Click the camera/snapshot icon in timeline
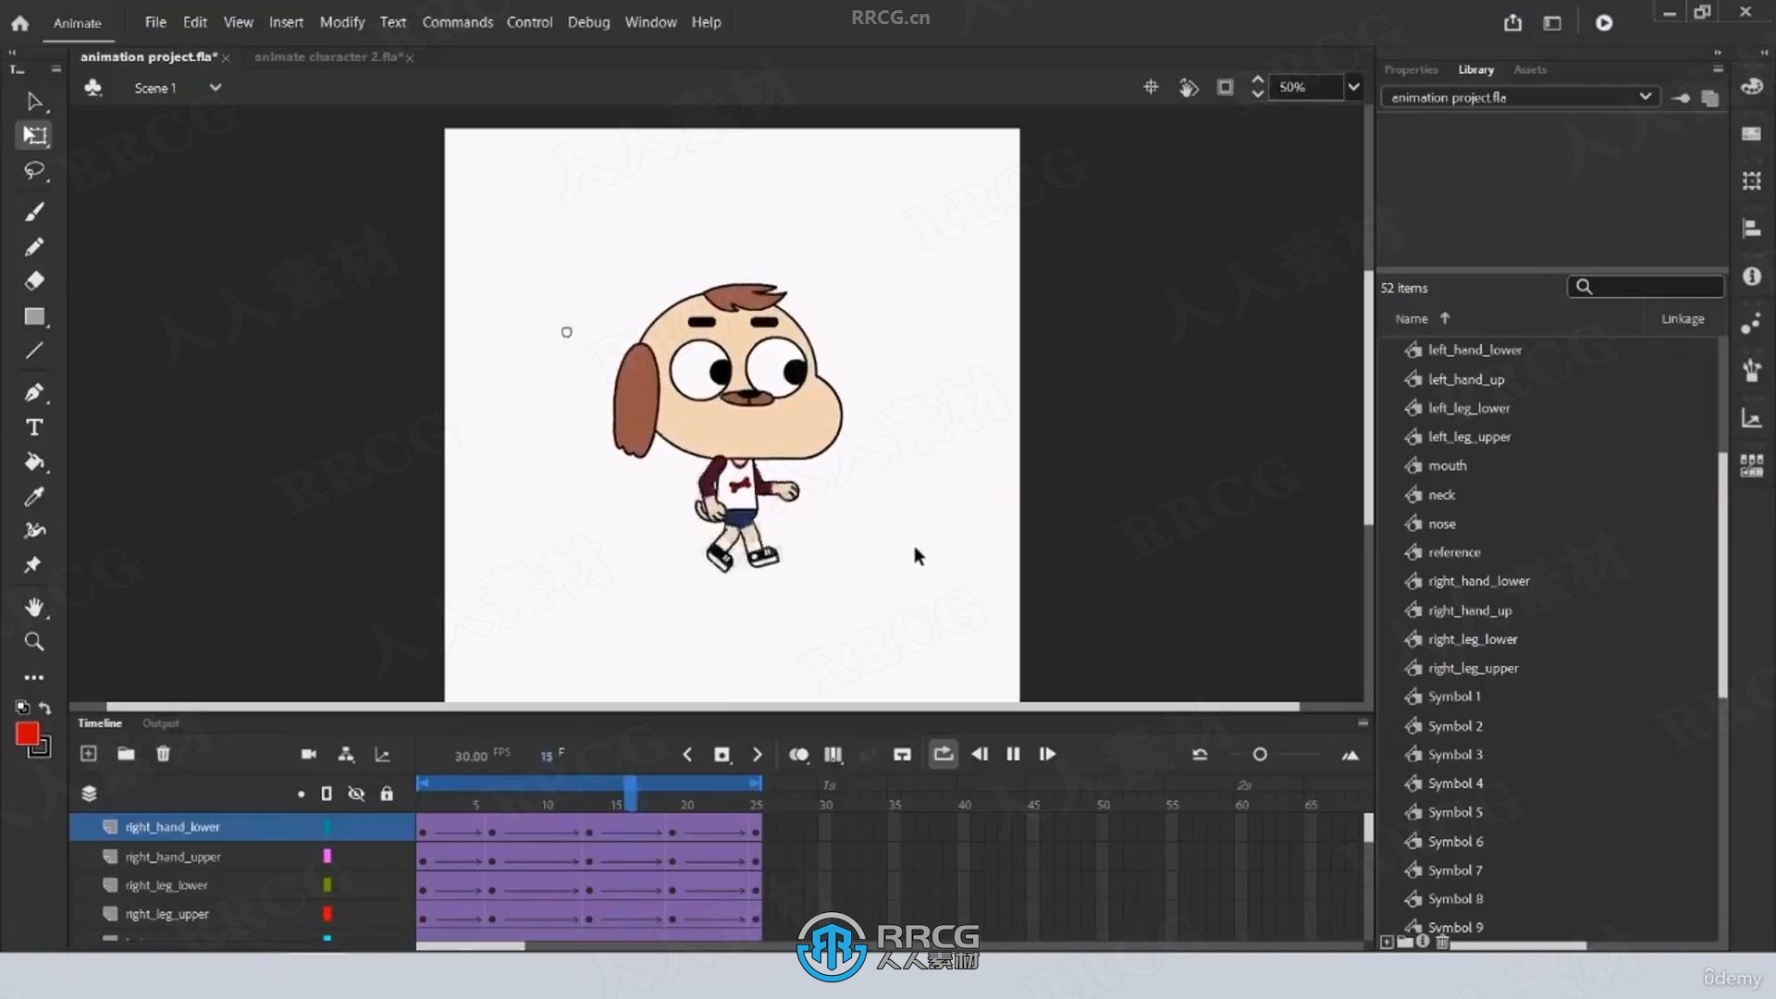This screenshot has width=1776, height=999. pos(307,754)
